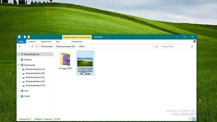Open Локальный диск (E:) in tree
The width and height of the screenshot is (217, 122).
(35, 77)
